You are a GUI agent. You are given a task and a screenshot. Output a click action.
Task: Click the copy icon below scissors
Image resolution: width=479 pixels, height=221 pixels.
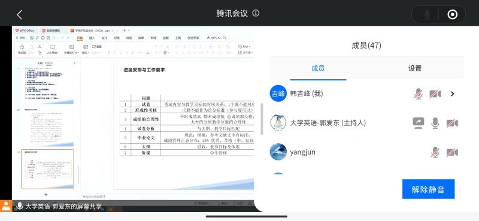(40, 53)
